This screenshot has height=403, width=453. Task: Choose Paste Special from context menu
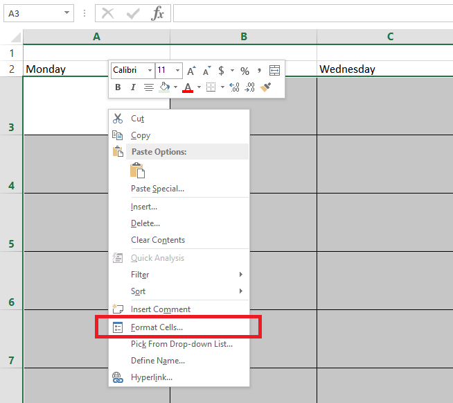pos(179,189)
